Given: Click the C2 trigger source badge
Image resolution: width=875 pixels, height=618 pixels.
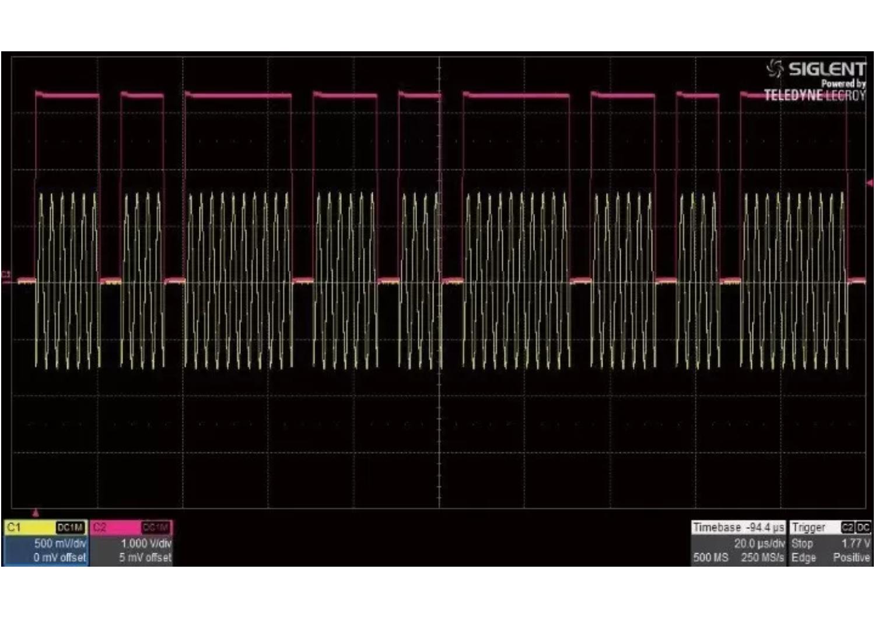Looking at the screenshot, I should point(847,528).
